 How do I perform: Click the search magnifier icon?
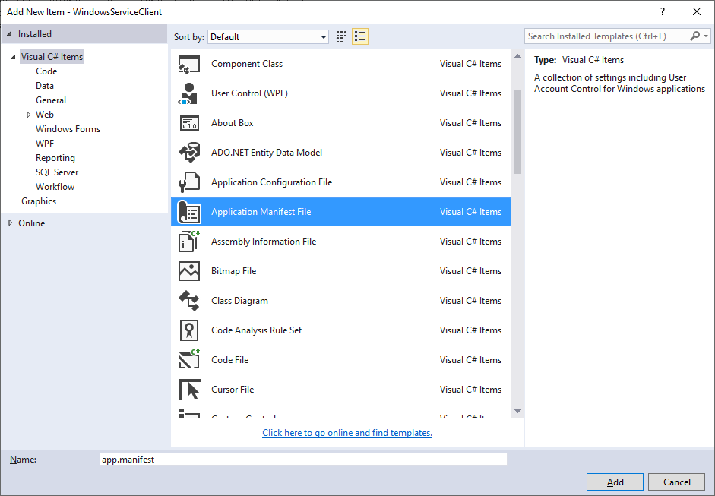pos(694,36)
